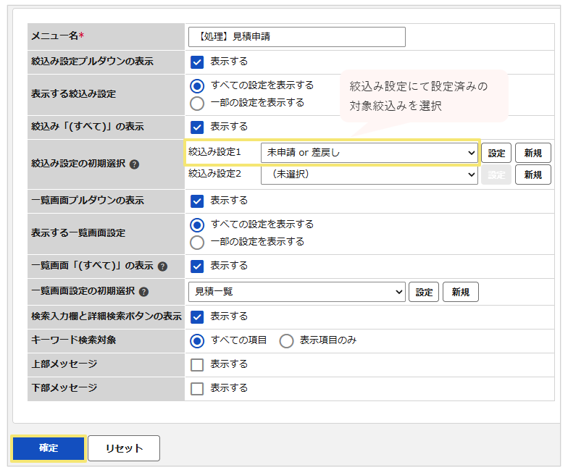
Task: Toggle 一覧画面プルダウンの表示 checkbox
Action: tap(197, 201)
